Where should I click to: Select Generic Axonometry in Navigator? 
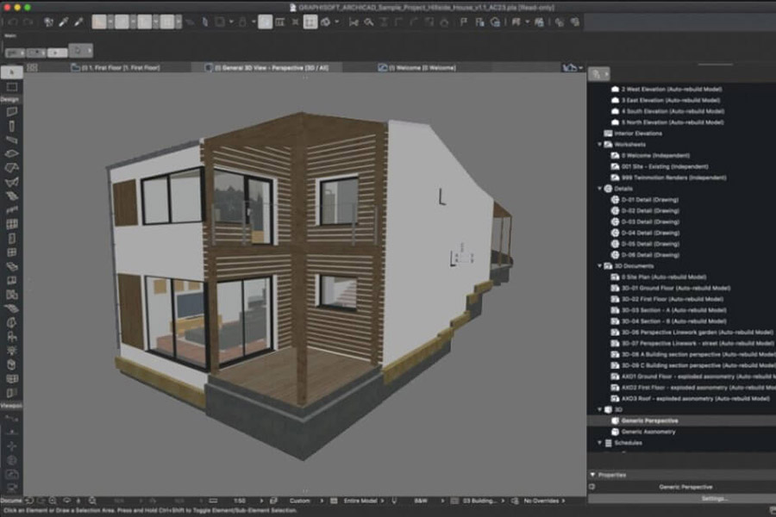648,432
